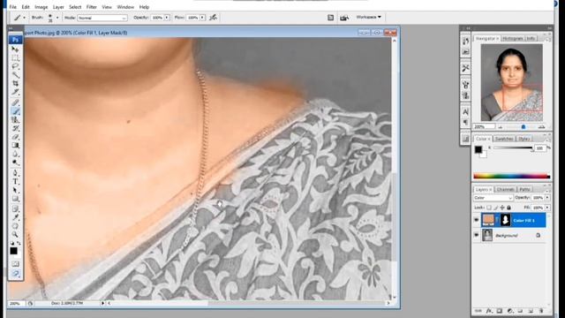
Task: Toggle lock all in the Layers panel
Action: point(508,208)
